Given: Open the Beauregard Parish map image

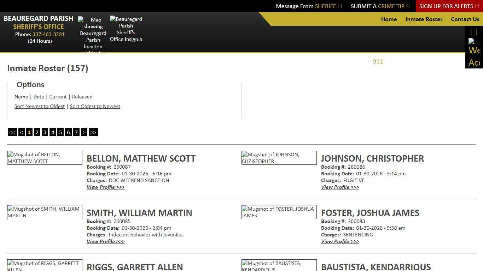Looking at the screenshot, I should [x=93, y=34].
